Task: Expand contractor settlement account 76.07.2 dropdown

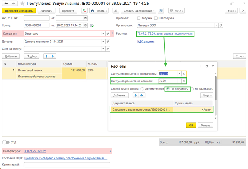Action: tap(179, 74)
